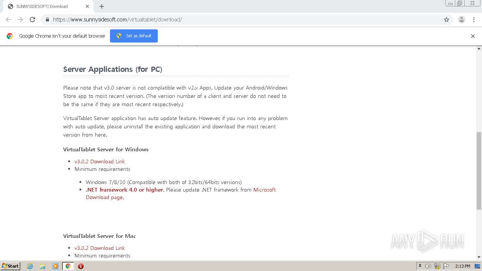Click the 2:13 PM clock
Viewport: 482px width, 271px height.
point(462,266)
